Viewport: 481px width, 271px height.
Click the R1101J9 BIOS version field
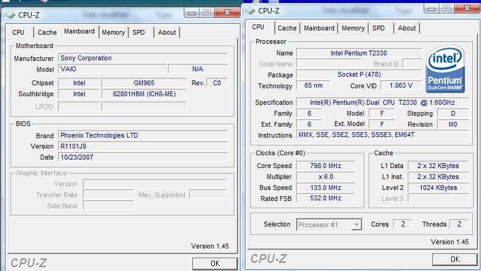pos(143,146)
